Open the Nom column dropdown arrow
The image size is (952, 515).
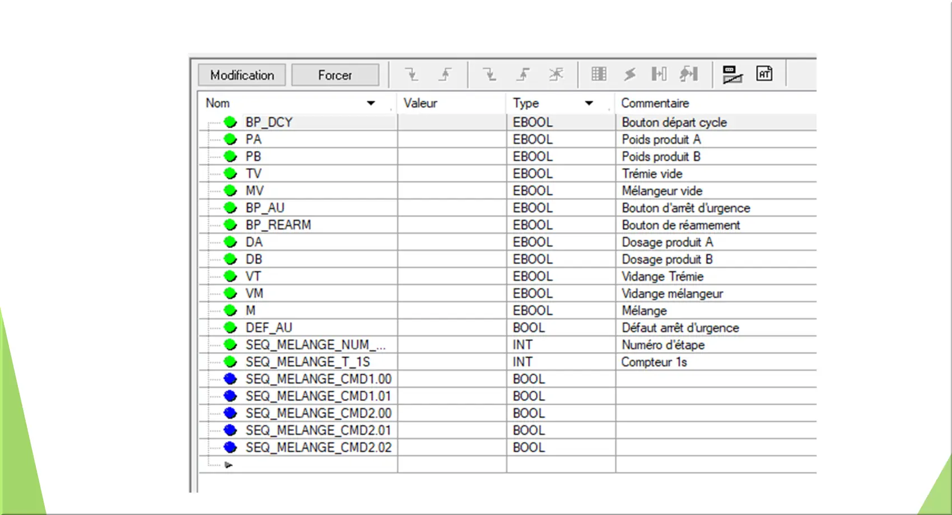pyautogui.click(x=371, y=103)
